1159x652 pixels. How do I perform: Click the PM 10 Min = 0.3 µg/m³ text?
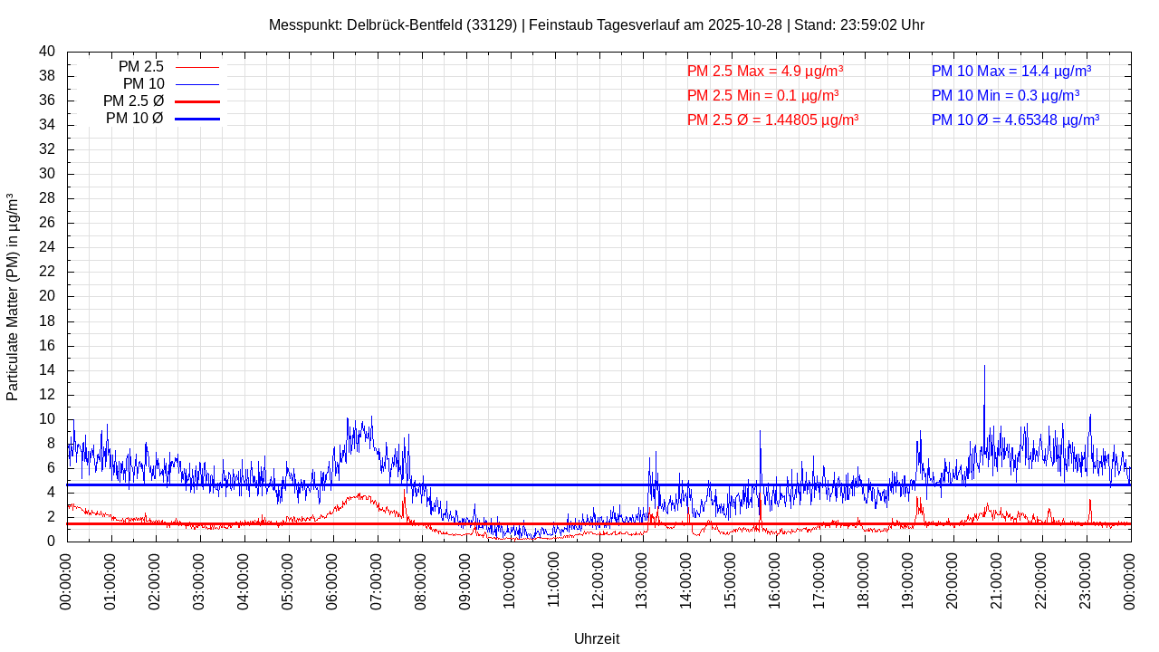(1005, 95)
